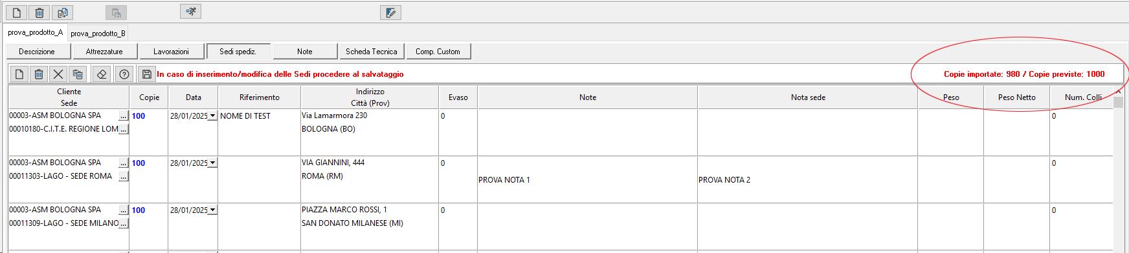Image resolution: width=1129 pixels, height=253 pixels.
Task: Open the Lavorazioni section button
Action: (x=172, y=52)
